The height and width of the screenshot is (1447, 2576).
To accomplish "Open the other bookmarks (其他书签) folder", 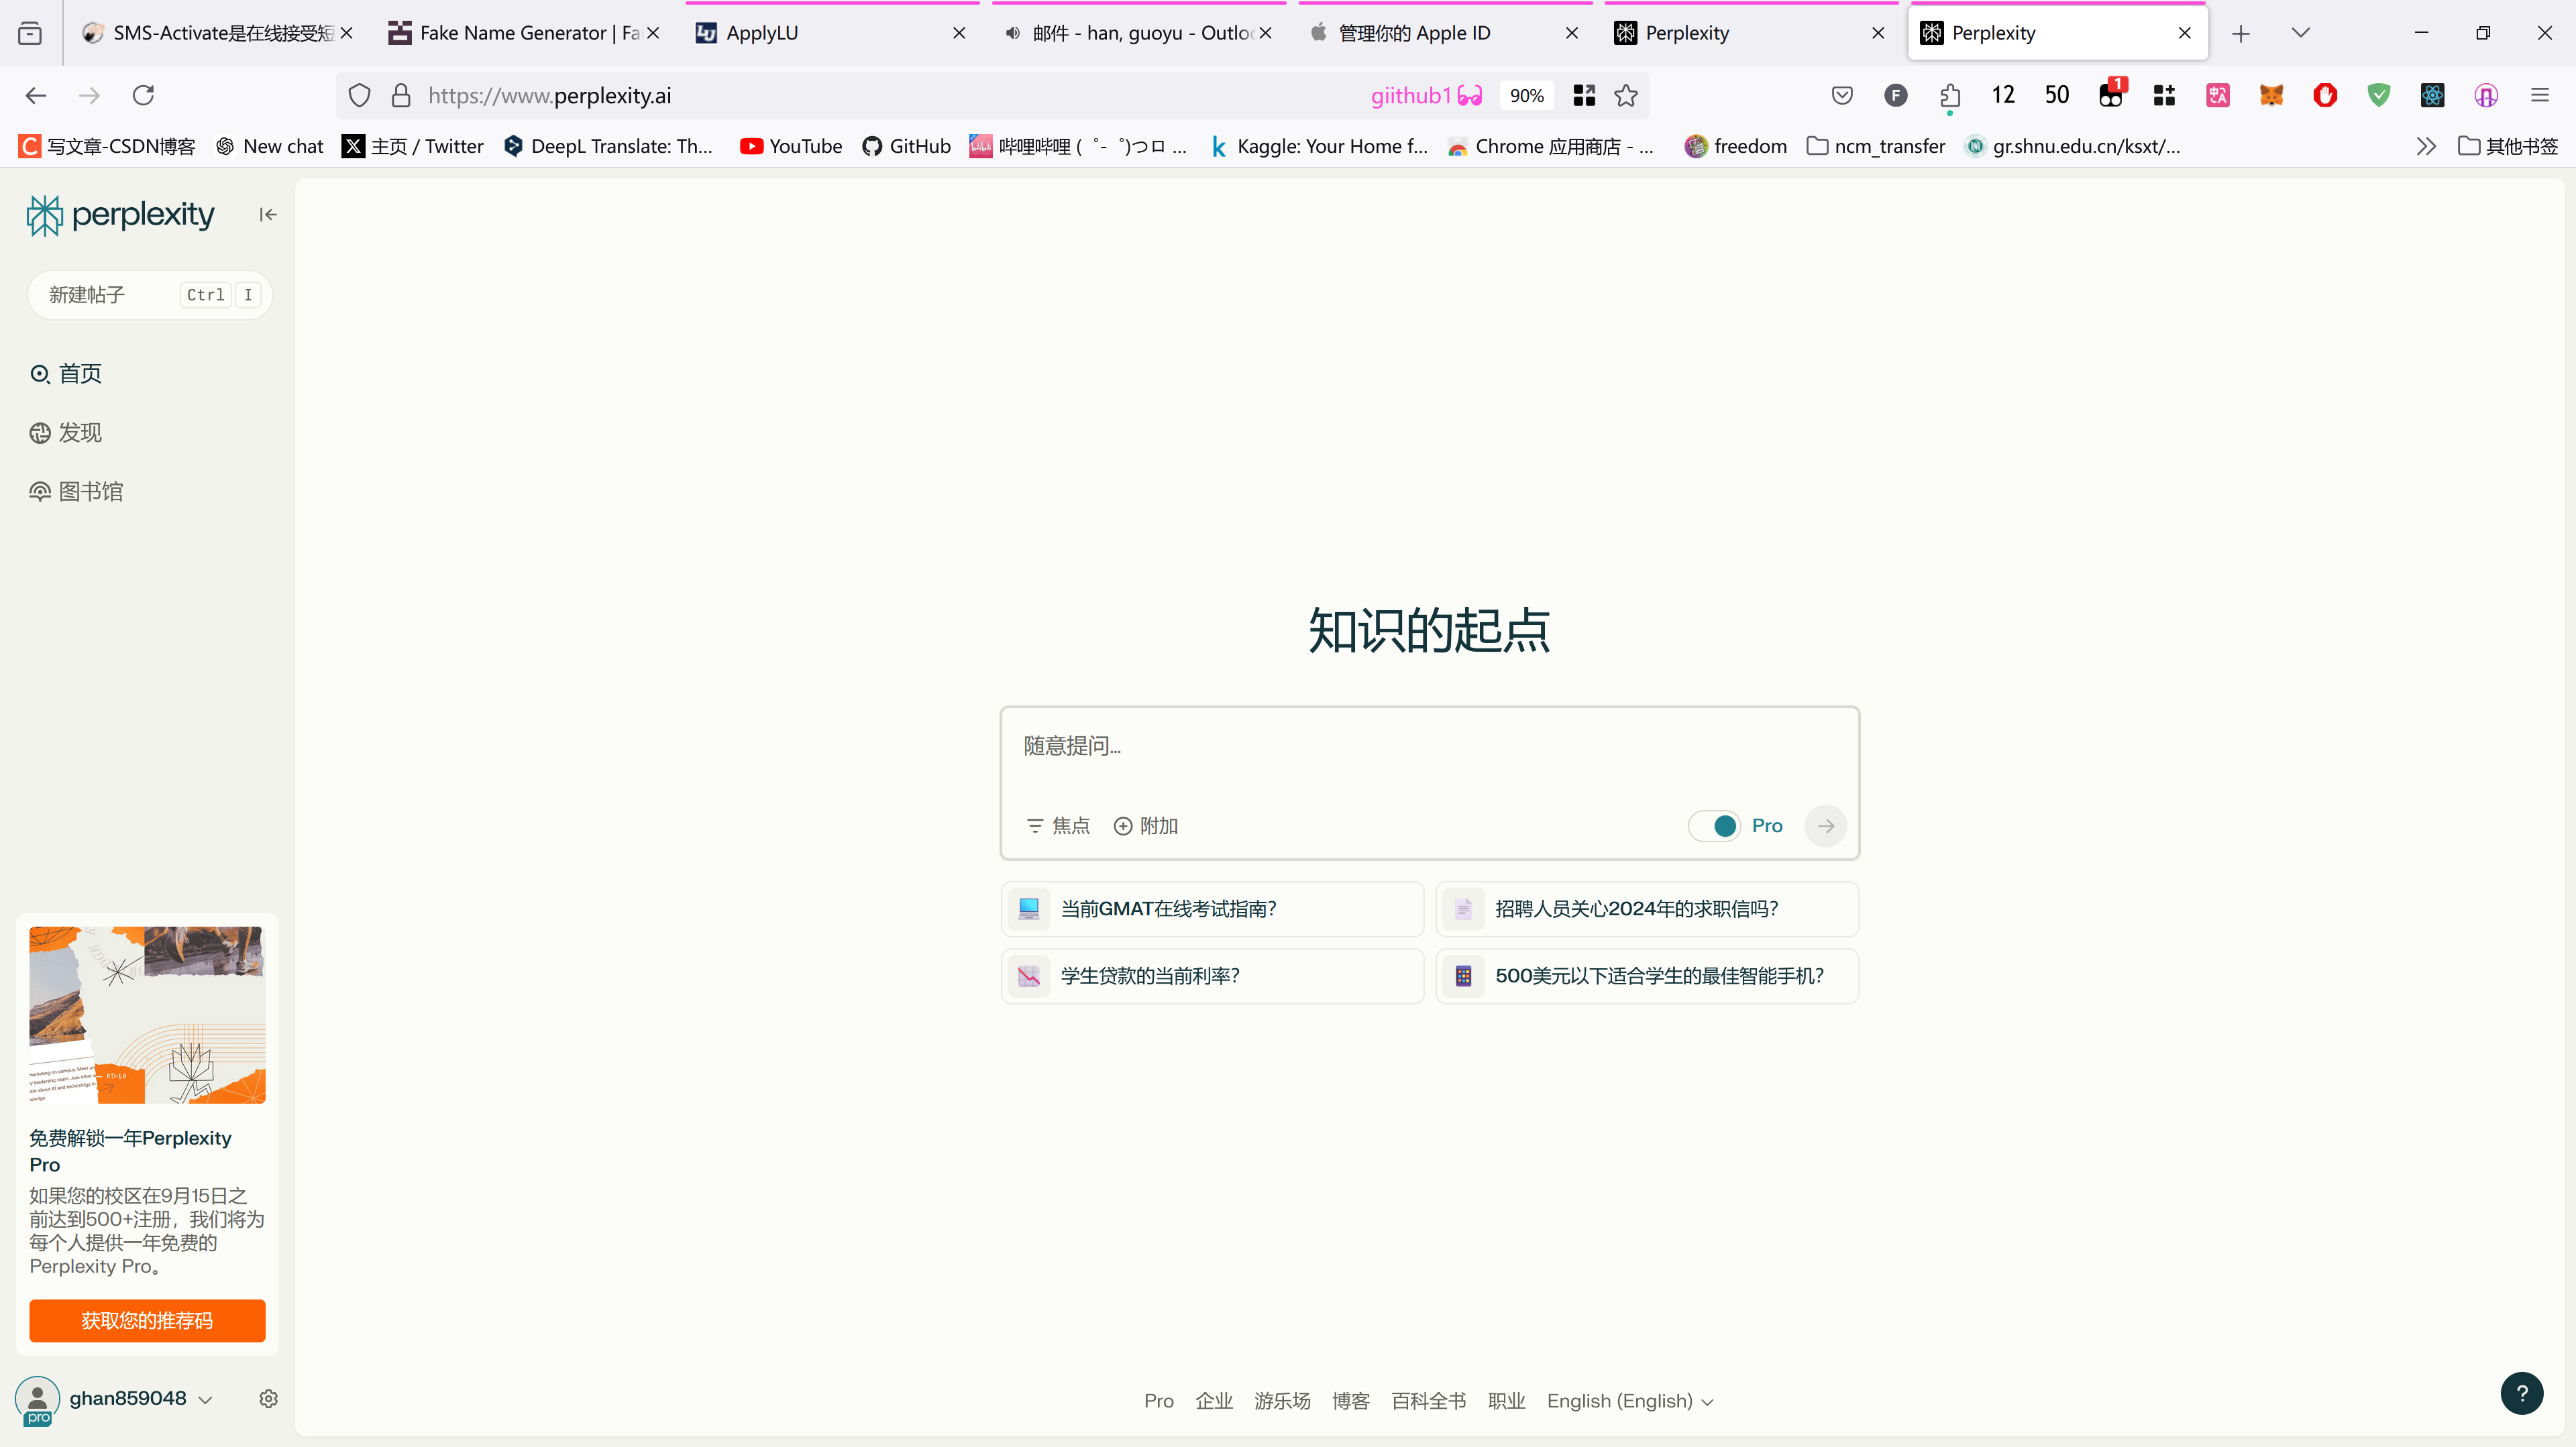I will coord(2507,147).
